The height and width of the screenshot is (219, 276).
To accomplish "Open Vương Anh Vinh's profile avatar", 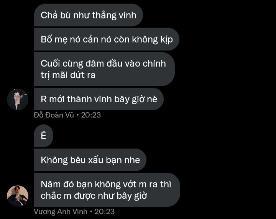I will click(18, 196).
